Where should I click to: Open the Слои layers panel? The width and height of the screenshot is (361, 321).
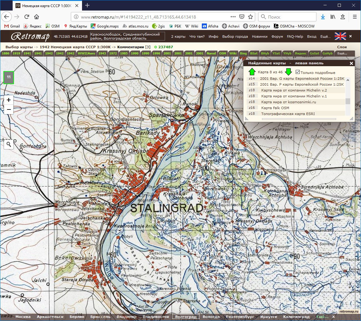click(342, 47)
